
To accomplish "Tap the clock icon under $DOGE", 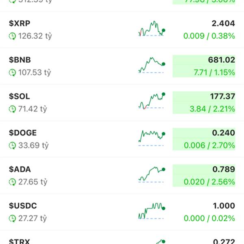I will 13,145.
